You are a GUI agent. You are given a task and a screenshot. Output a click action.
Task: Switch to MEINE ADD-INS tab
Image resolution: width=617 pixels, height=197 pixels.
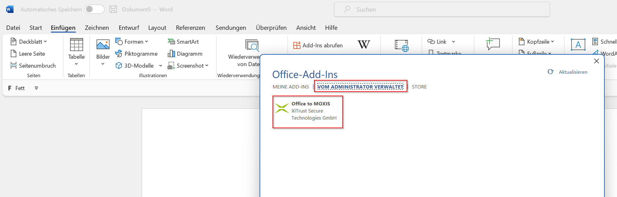click(291, 87)
